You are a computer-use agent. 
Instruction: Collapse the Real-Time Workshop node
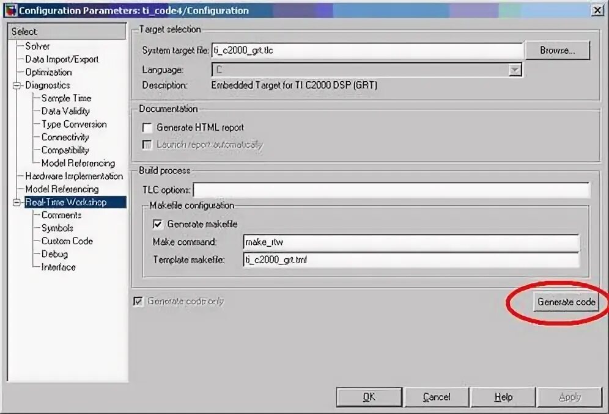click(x=17, y=202)
